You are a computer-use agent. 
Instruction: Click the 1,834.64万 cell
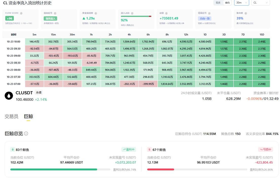167,84
